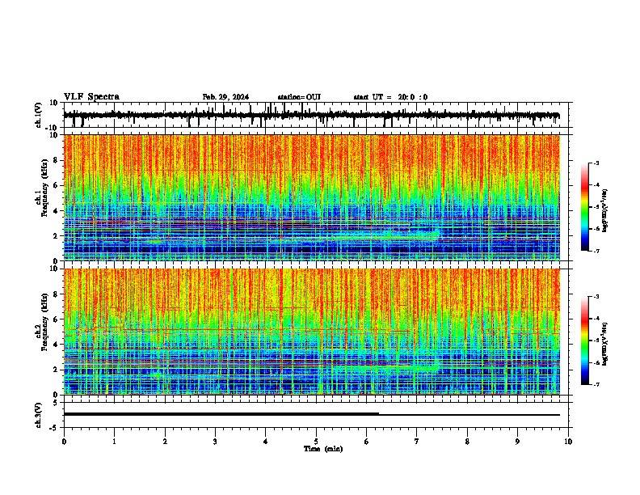Click the ch.3 black voltage line
The height and width of the screenshot is (495, 640).
[311, 414]
